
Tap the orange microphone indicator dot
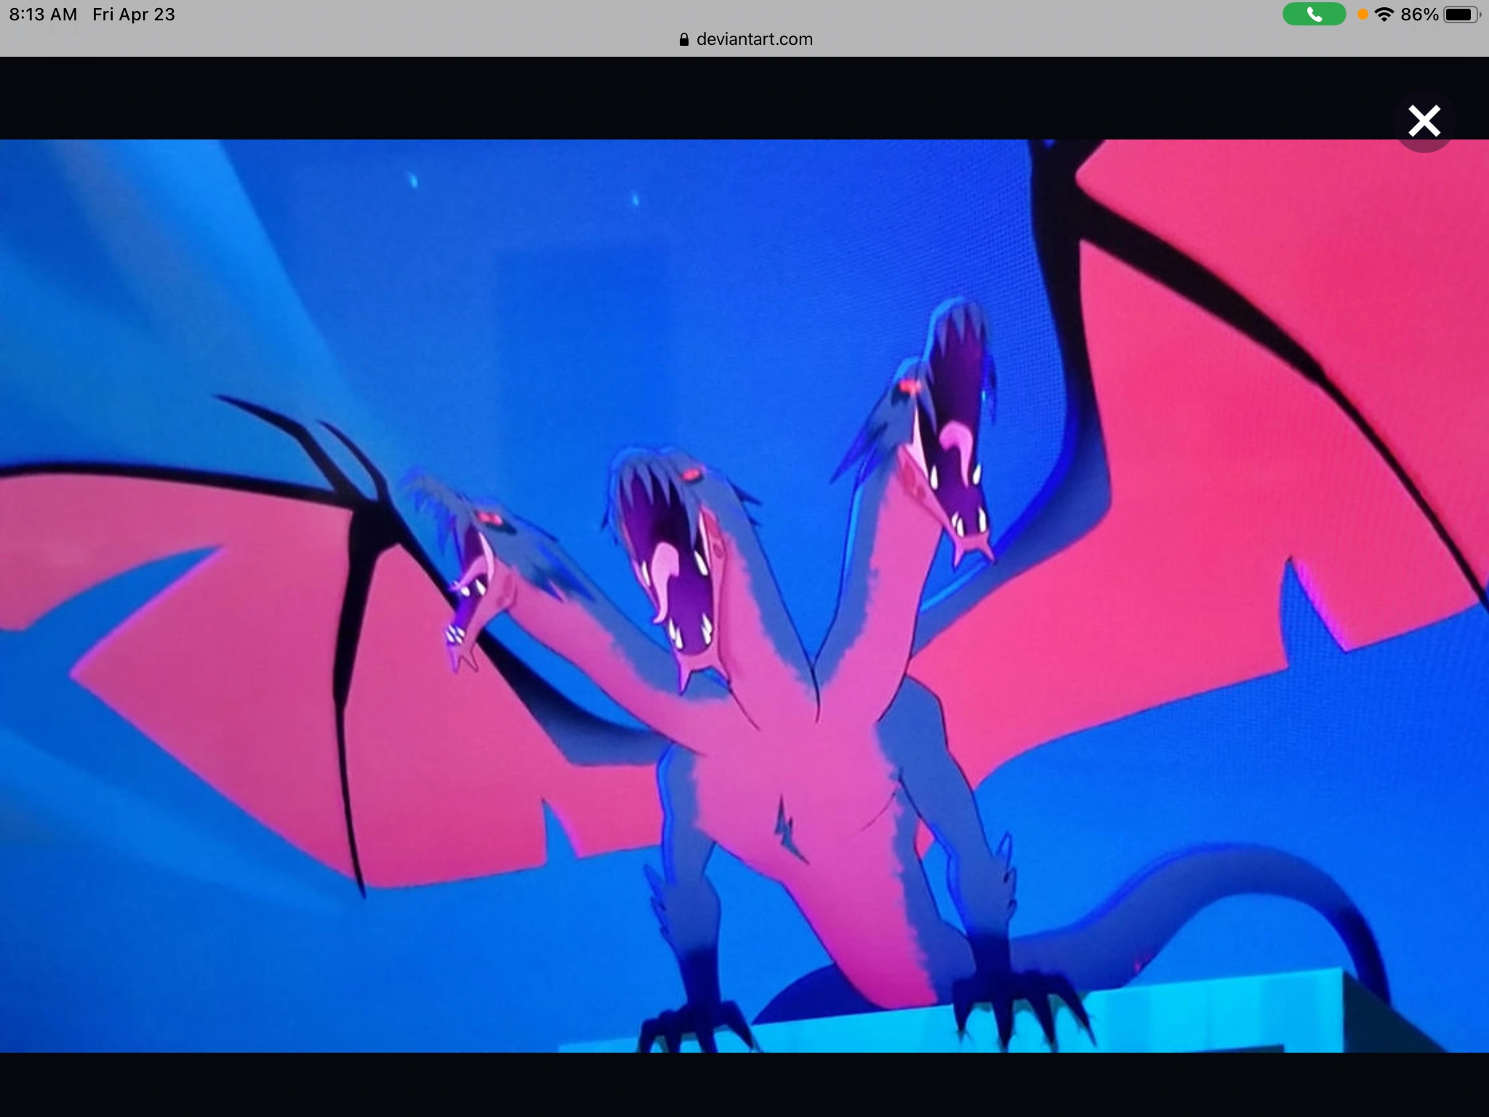pos(1362,15)
